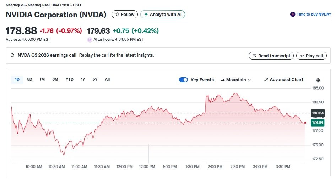The image size is (336, 181).
Task: Click the after-hours moon icon
Action: coord(90,40)
